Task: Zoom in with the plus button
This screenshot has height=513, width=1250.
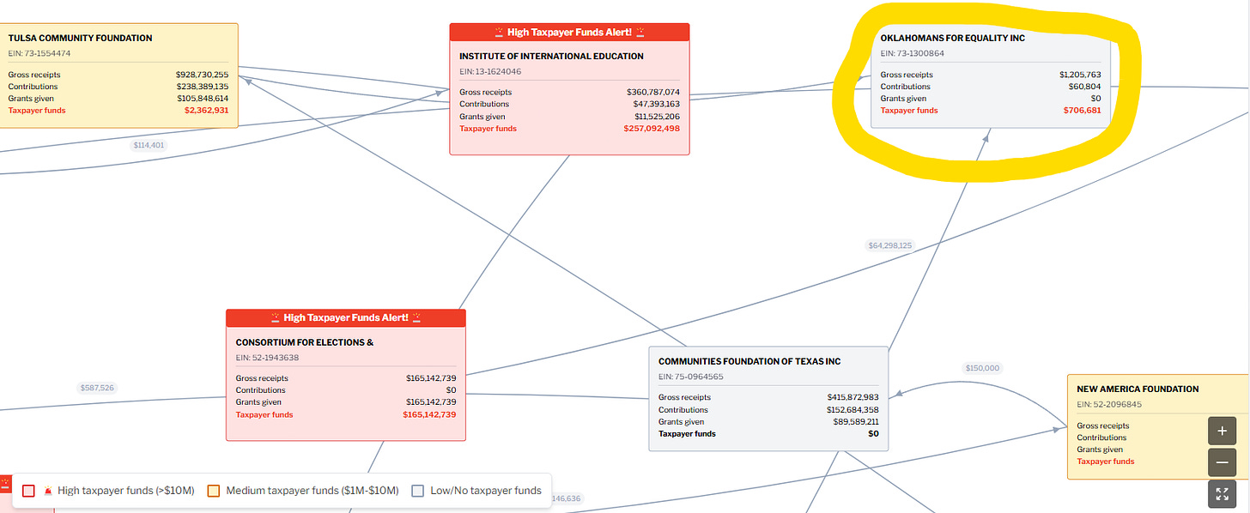Action: [x=1222, y=431]
